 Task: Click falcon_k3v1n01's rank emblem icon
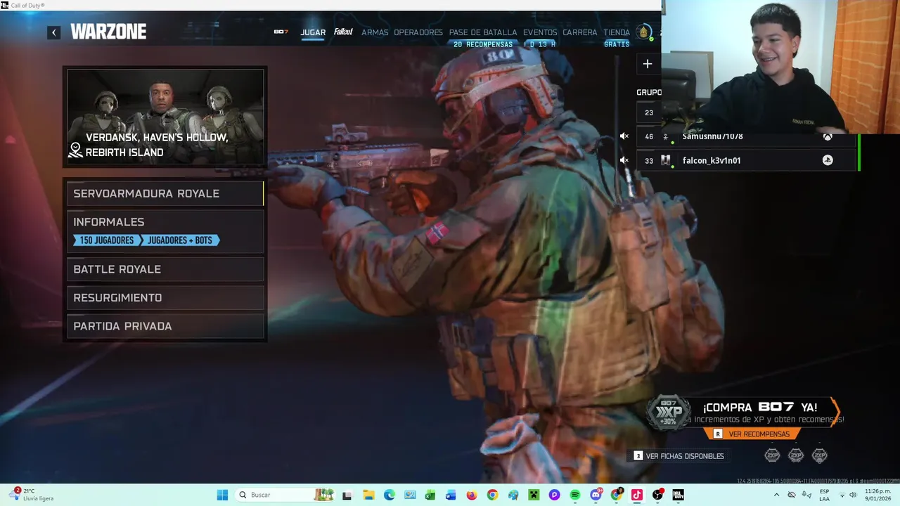(665, 160)
